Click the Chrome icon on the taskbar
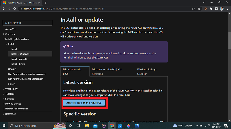The height and width of the screenshot is (129, 231). pos(112,126)
